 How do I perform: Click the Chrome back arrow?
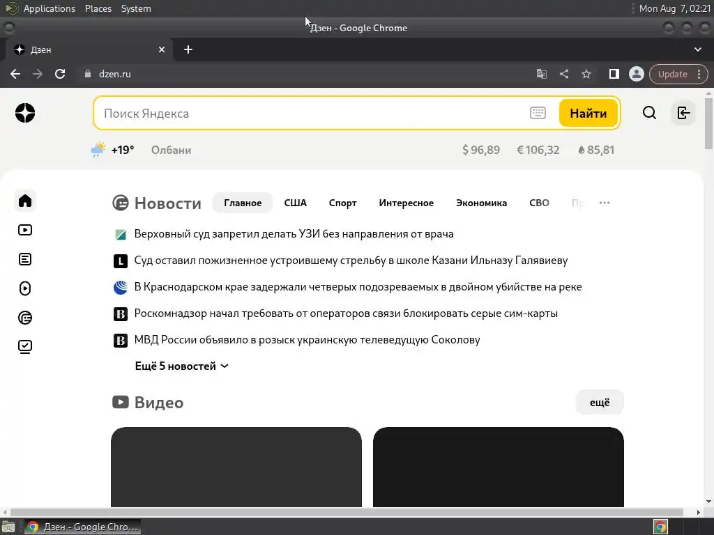click(15, 74)
